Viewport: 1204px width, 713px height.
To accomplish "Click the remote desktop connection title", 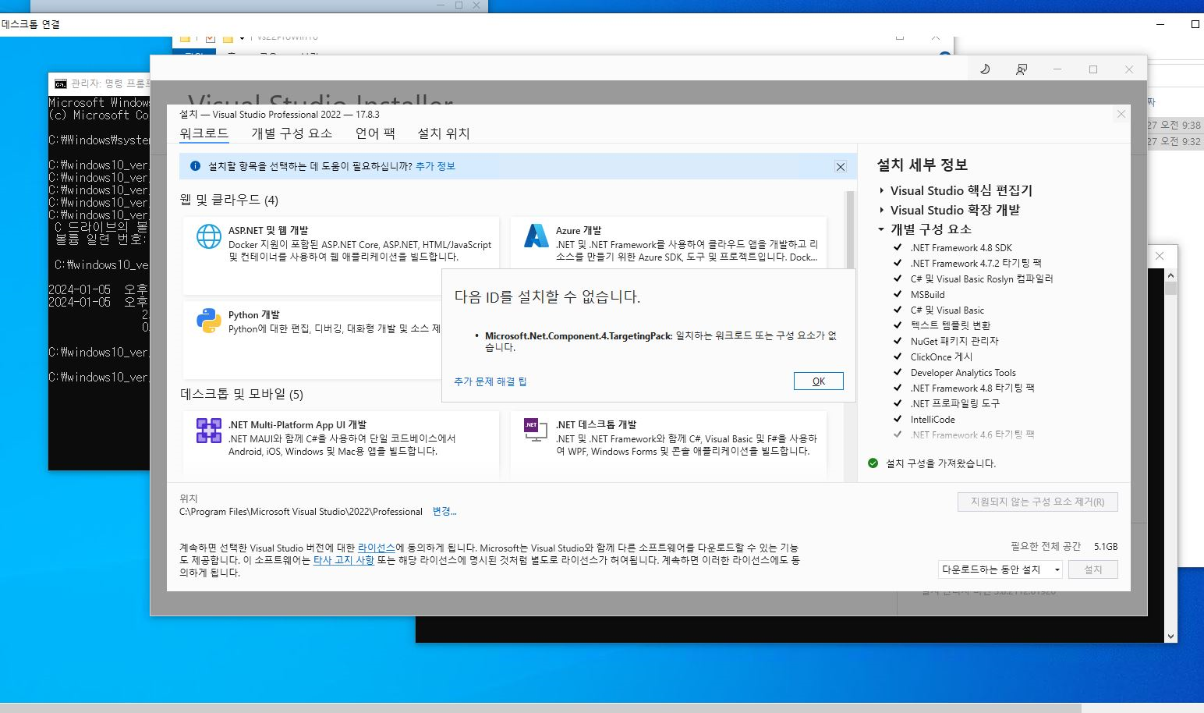I will tap(30, 24).
